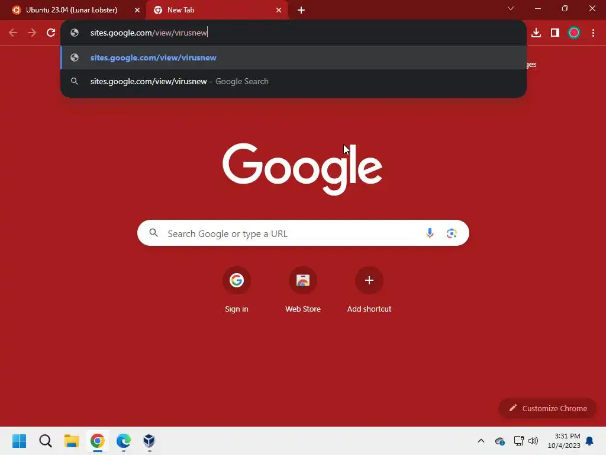Open a new tab with plus button
The width and height of the screenshot is (606, 455).
(301, 10)
